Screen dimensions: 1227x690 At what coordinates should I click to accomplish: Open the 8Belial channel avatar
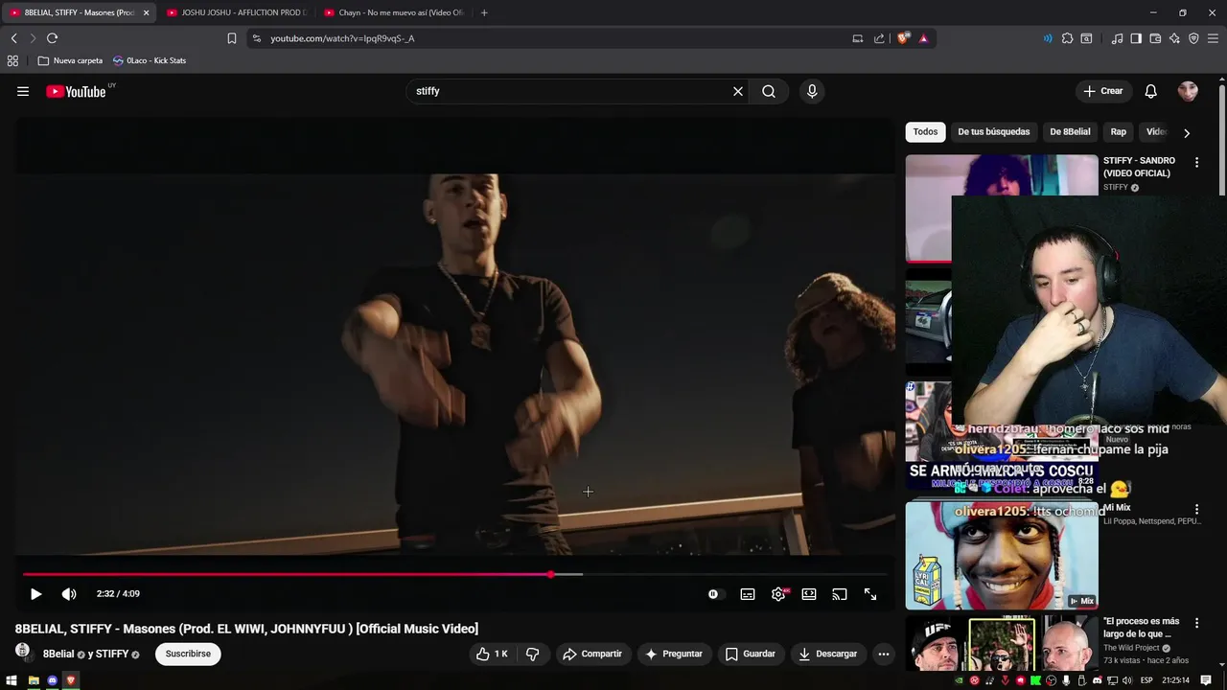coord(23,652)
